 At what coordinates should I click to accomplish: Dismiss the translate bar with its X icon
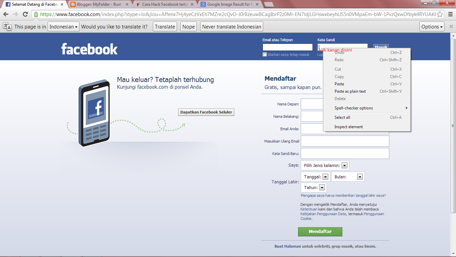pyautogui.click(x=451, y=26)
